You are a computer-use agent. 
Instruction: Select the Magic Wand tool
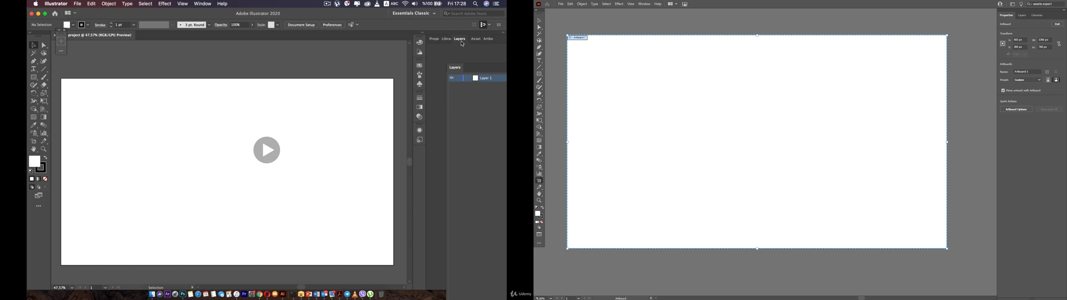(x=34, y=53)
